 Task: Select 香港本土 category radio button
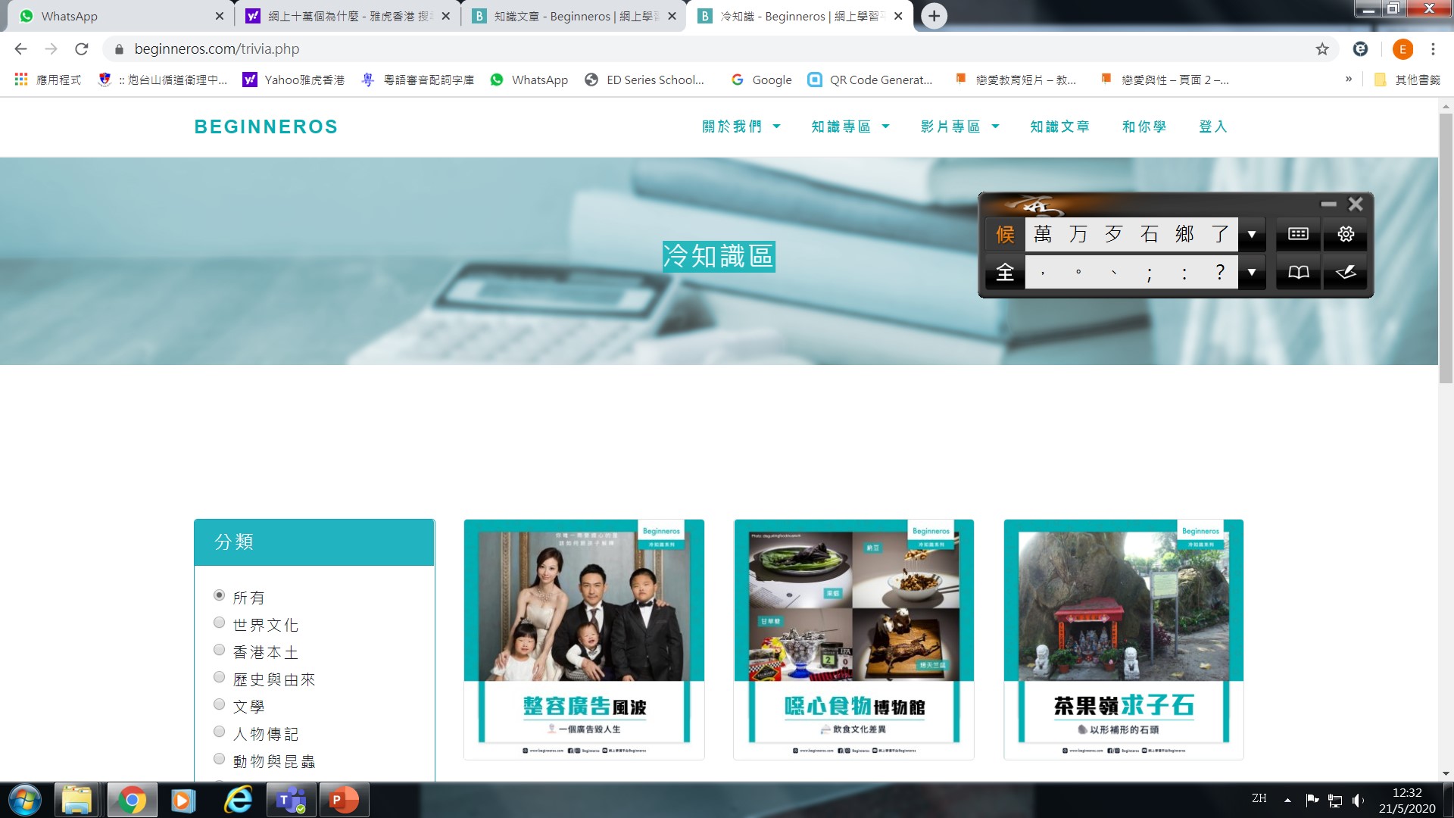point(220,650)
